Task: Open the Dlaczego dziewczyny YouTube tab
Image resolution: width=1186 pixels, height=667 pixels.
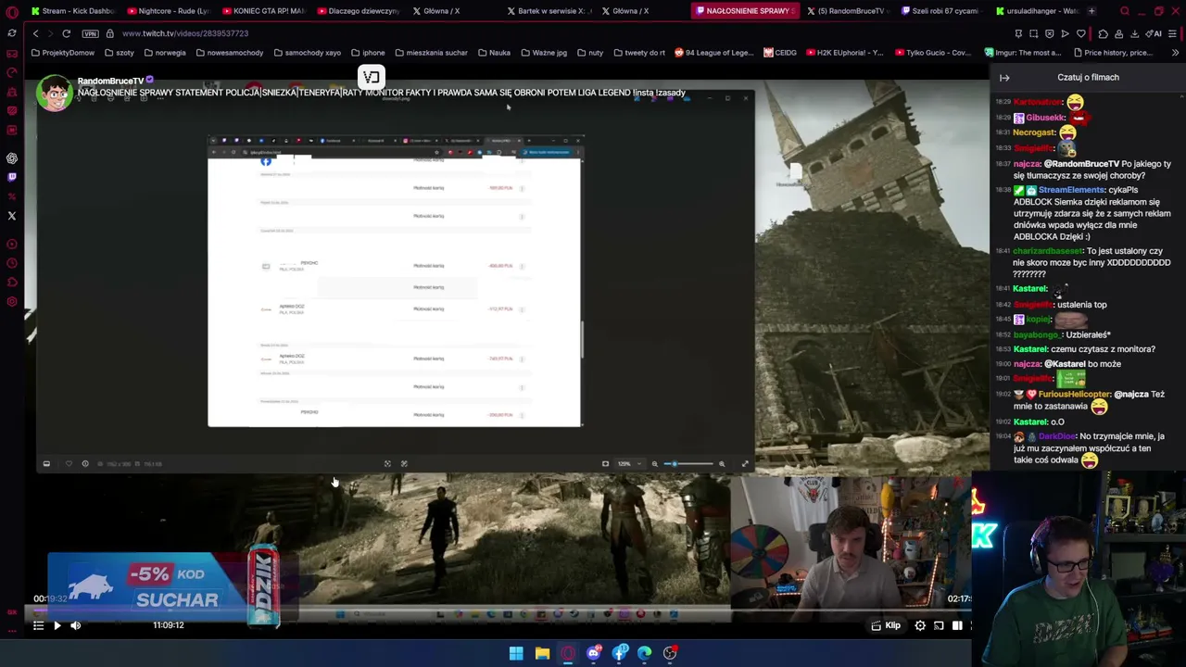Action: [x=357, y=11]
